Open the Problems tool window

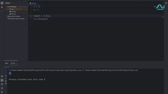2,88
